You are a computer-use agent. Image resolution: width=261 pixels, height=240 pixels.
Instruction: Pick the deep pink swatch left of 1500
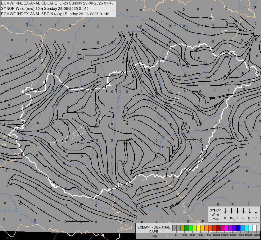pyautogui.click(x=223, y=228)
